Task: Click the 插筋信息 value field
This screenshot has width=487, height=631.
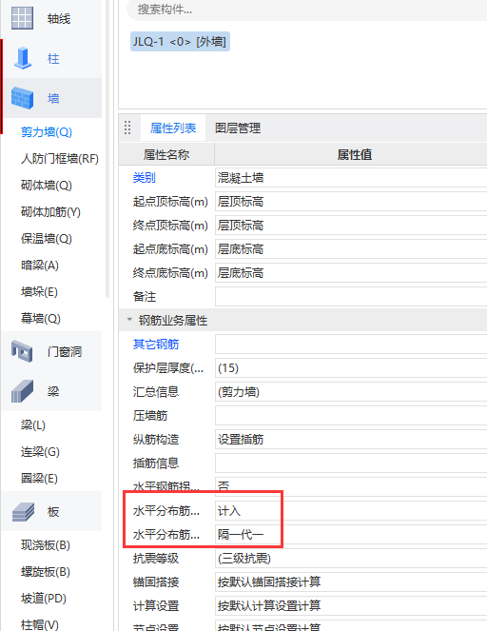Action: (351, 463)
